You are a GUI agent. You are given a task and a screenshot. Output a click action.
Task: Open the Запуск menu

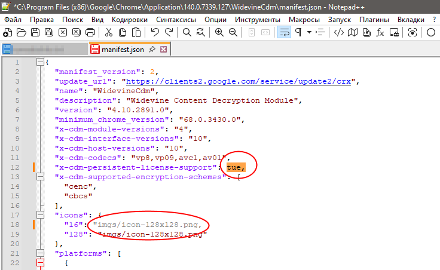[x=340, y=20]
